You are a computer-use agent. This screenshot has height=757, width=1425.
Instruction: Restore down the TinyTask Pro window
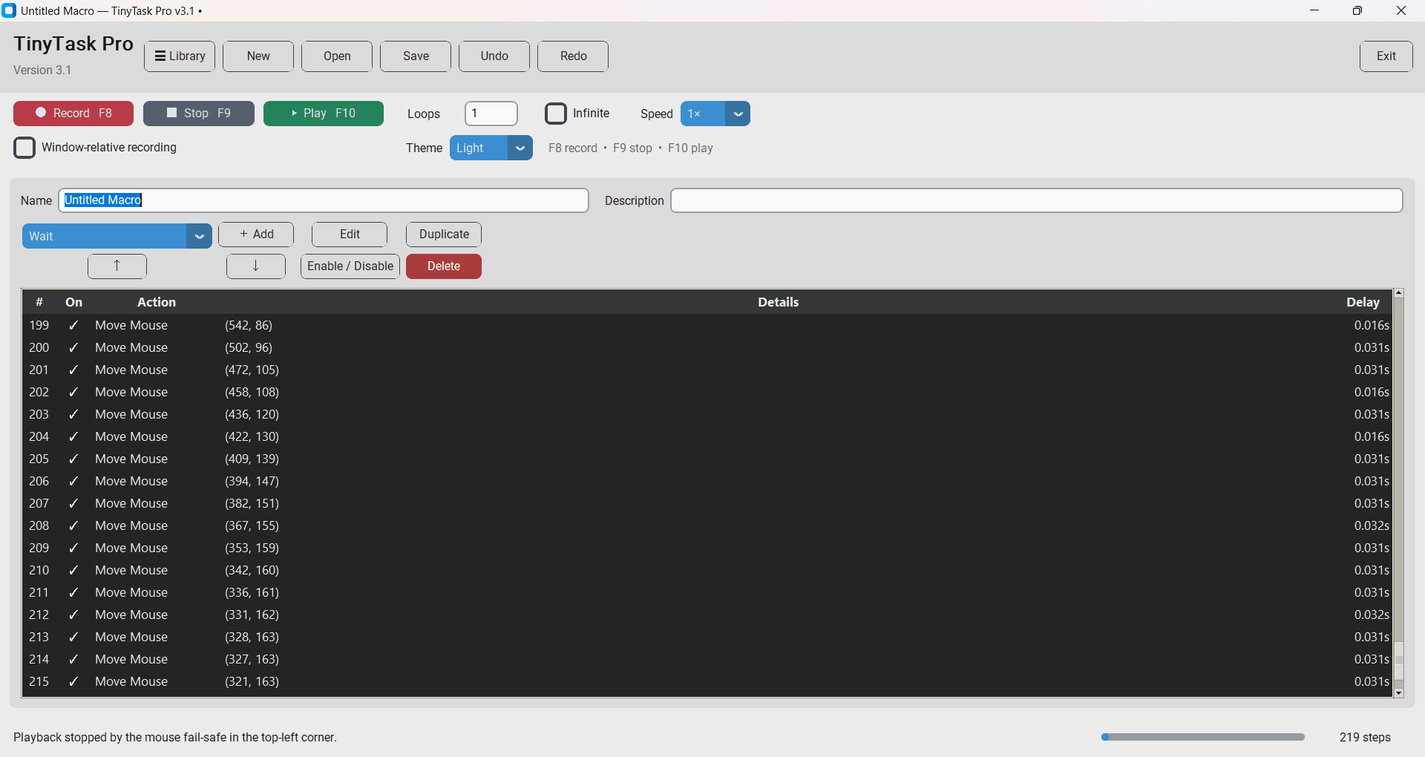[1357, 10]
